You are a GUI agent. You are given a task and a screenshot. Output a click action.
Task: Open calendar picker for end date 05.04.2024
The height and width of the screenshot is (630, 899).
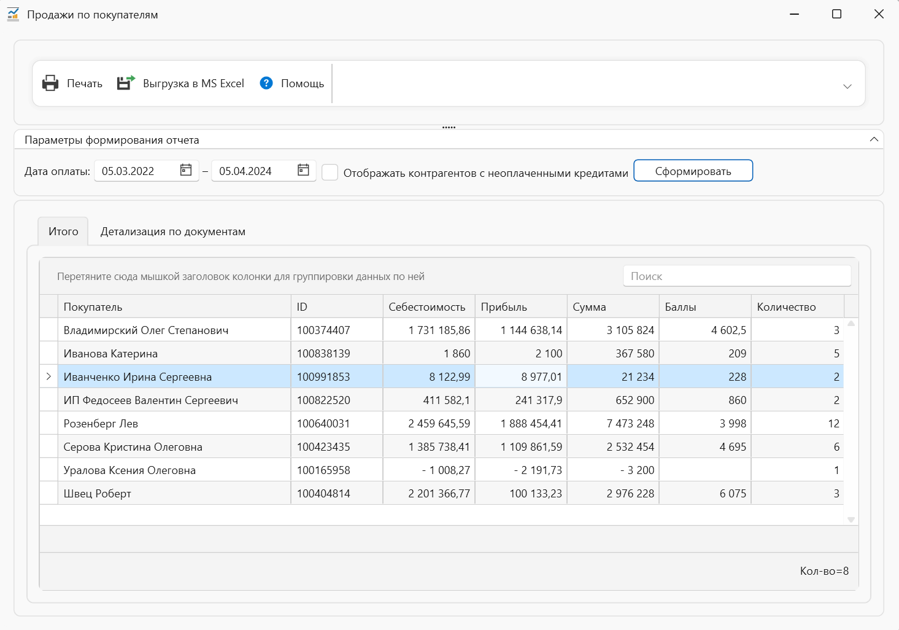pyautogui.click(x=303, y=170)
